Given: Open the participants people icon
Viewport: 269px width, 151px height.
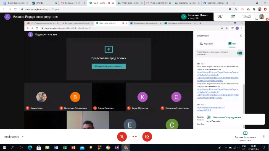Looking at the screenshot, I should [220, 17].
